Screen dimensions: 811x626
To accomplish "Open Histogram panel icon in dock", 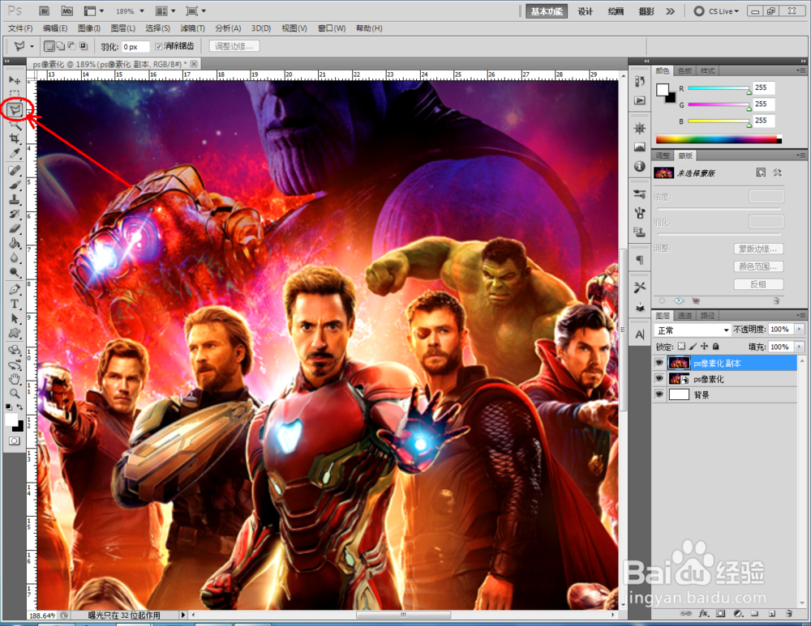I will click(x=640, y=147).
